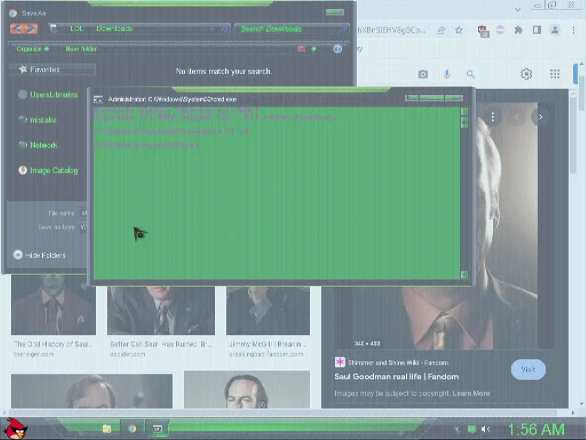
Task: Select the LOL breadcrumb segment
Action: (x=77, y=29)
